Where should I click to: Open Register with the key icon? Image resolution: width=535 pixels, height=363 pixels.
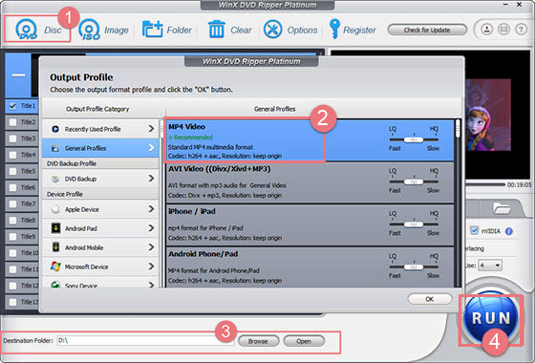pyautogui.click(x=334, y=29)
